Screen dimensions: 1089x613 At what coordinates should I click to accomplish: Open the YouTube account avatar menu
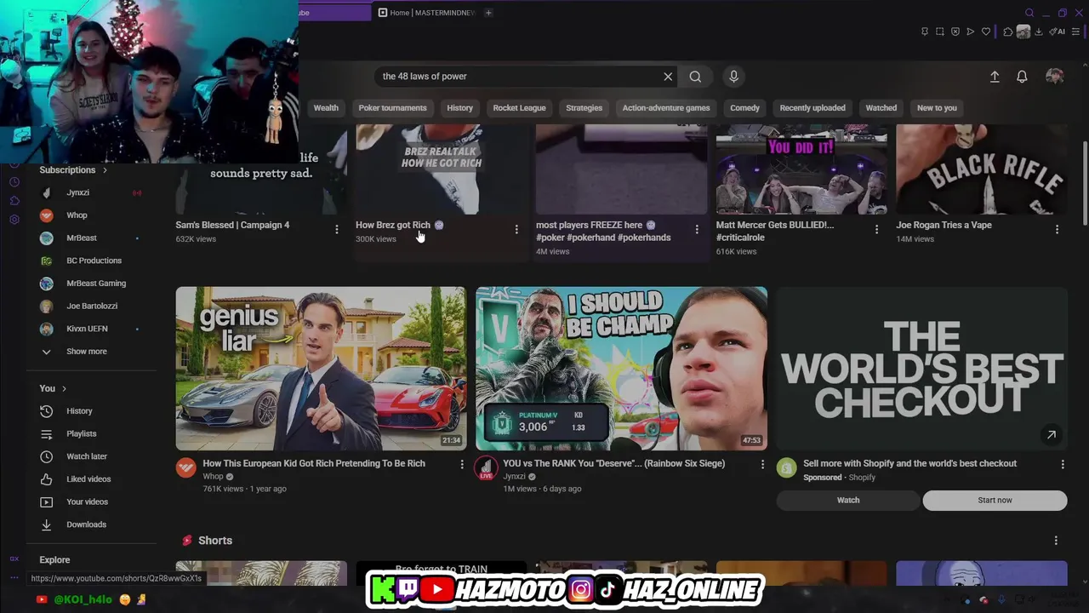click(x=1055, y=77)
